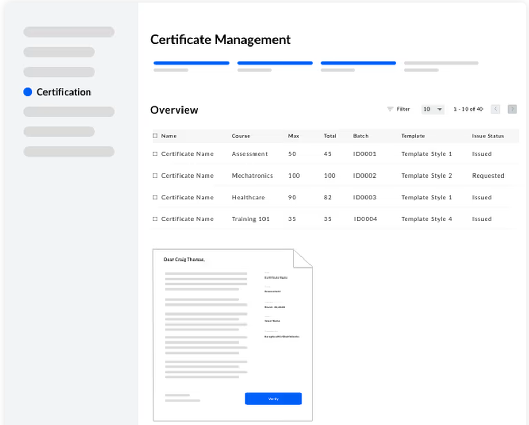Toggle the select-all checkbox in header
Screen dimensions: 529x425
tap(155, 136)
